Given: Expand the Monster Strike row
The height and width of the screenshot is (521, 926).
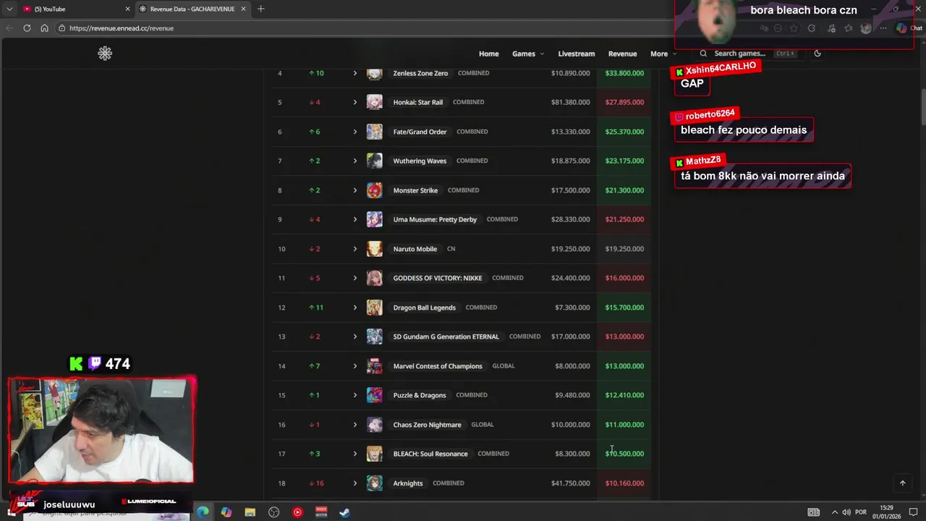Looking at the screenshot, I should (x=355, y=190).
